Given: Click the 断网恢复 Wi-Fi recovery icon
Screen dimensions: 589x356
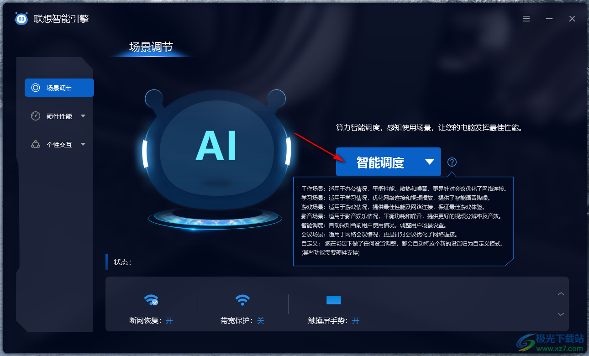Looking at the screenshot, I should point(151,299).
